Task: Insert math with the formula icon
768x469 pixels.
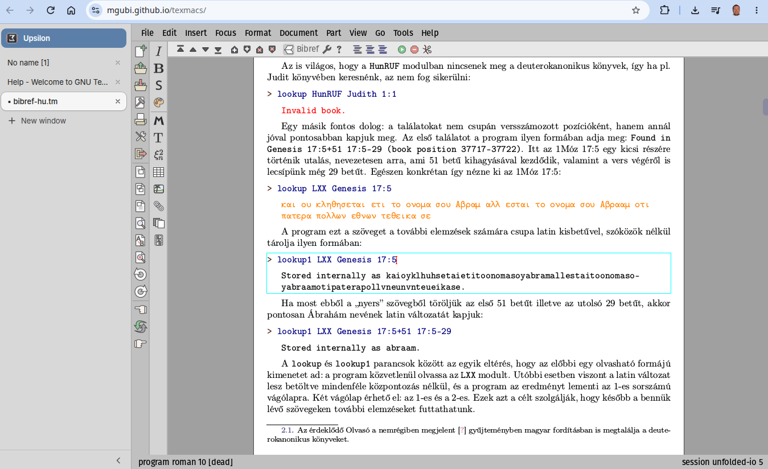Action: (x=159, y=154)
